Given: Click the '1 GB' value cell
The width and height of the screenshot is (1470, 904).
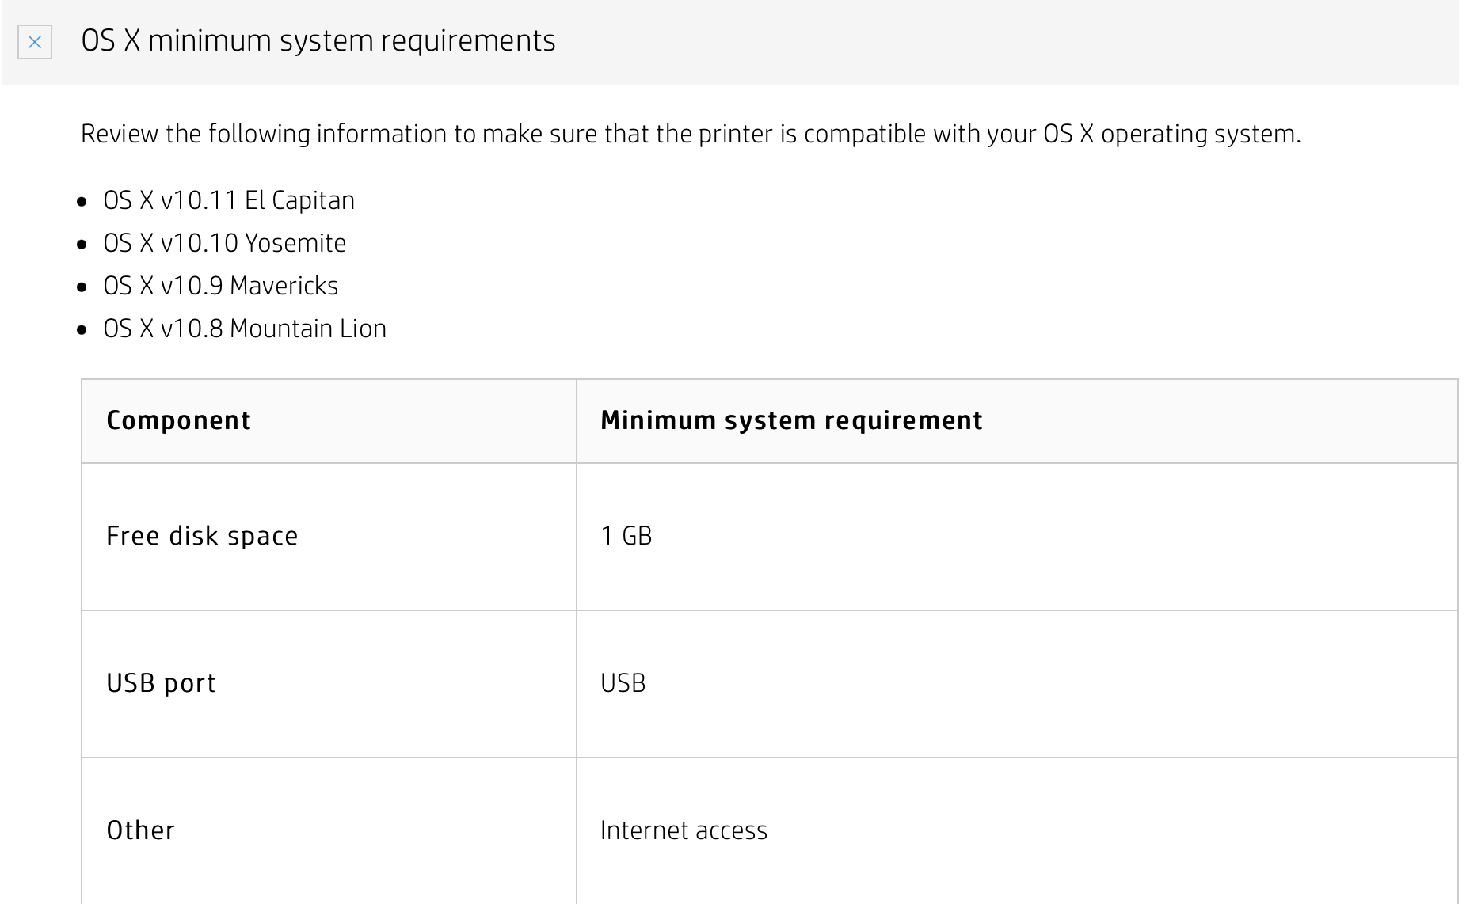Looking at the screenshot, I should point(626,536).
